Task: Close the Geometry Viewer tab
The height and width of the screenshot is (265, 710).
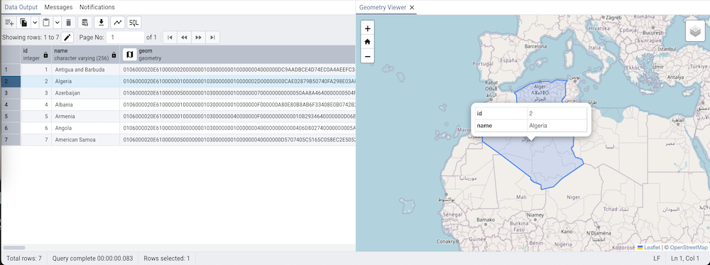Action: tap(412, 7)
